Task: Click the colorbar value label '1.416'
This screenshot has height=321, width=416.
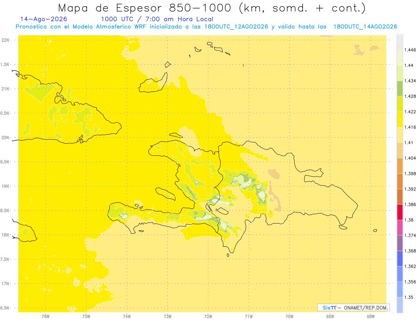Action: pos(410,127)
